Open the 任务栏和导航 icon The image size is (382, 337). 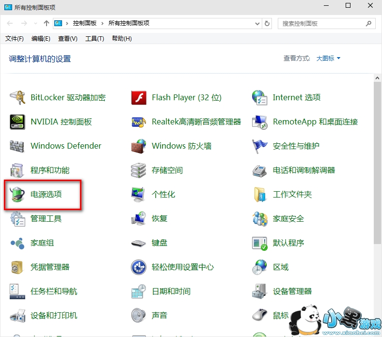point(17,291)
